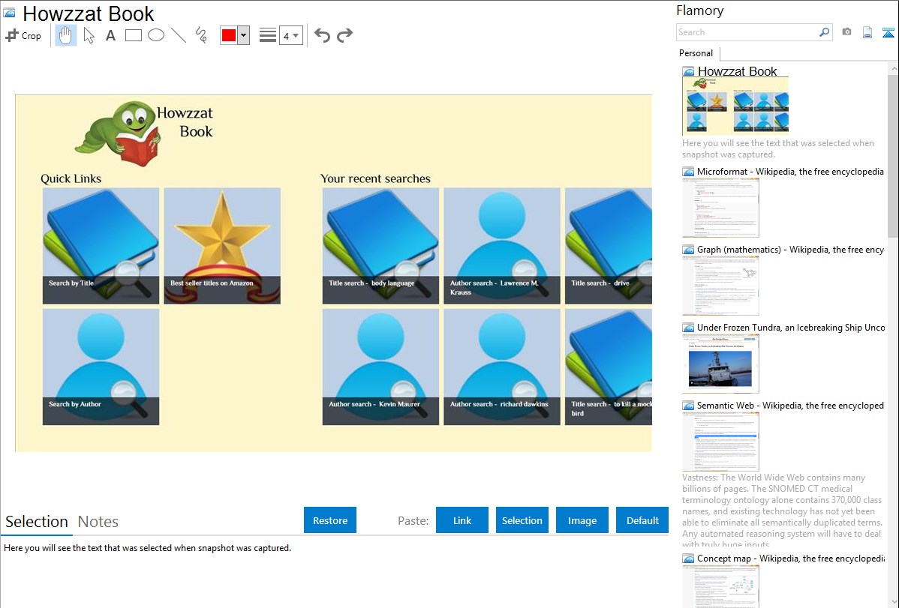Open the Semantic Web snapshot thumbnail
899x608 pixels.
pos(720,442)
